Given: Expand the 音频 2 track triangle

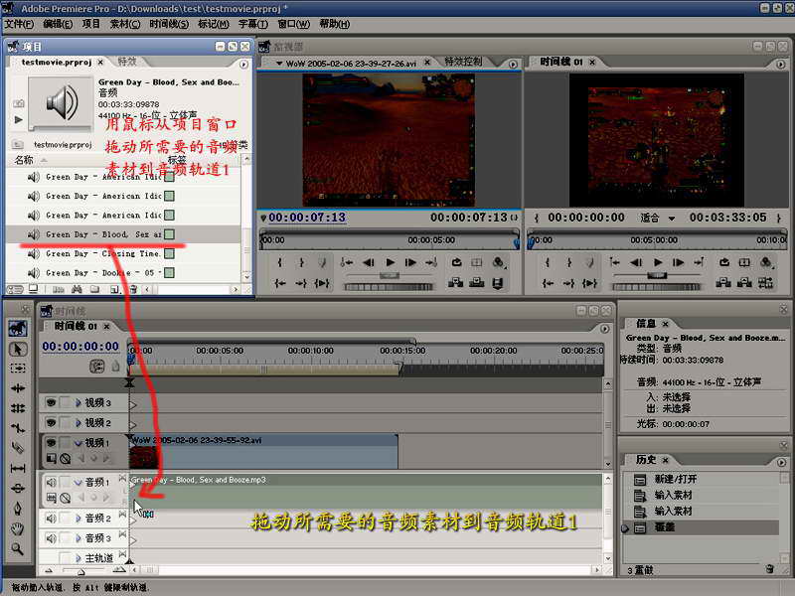Looking at the screenshot, I should 79,518.
